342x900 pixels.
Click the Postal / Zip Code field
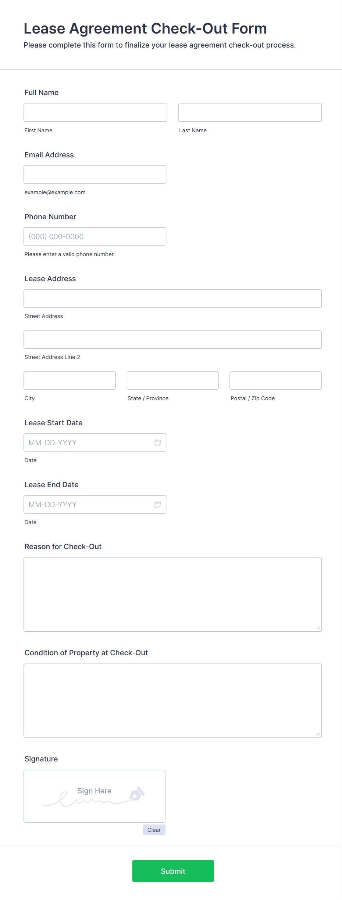(x=276, y=380)
